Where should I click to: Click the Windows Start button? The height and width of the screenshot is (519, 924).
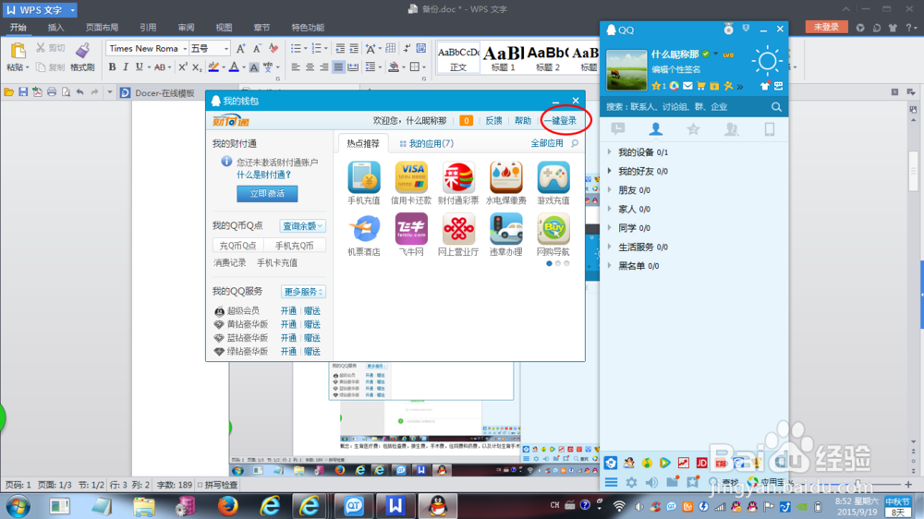pos(18,506)
